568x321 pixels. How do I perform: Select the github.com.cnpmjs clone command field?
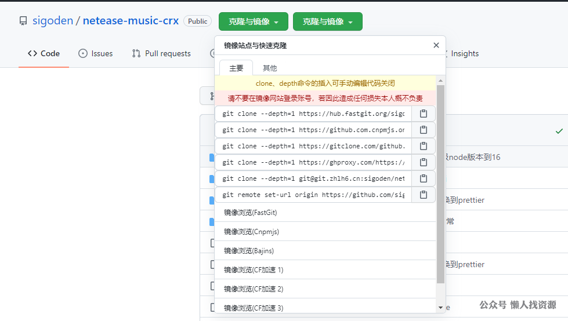[313, 130]
